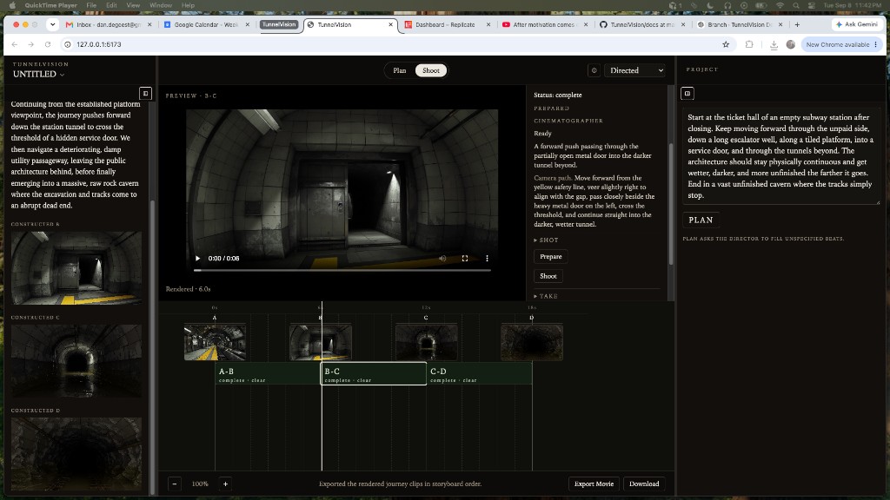
Task: Open Apple menu
Action: pyautogui.click(x=12, y=5)
